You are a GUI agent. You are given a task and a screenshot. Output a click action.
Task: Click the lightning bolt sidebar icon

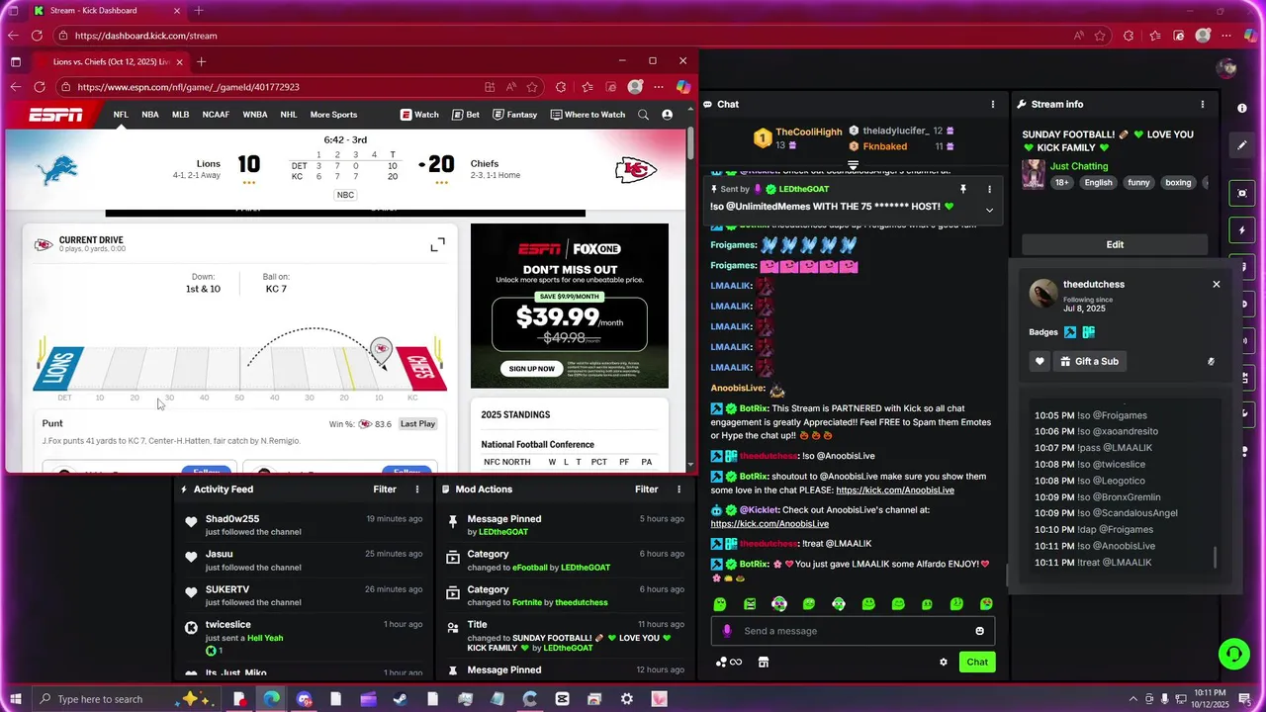point(1242,230)
